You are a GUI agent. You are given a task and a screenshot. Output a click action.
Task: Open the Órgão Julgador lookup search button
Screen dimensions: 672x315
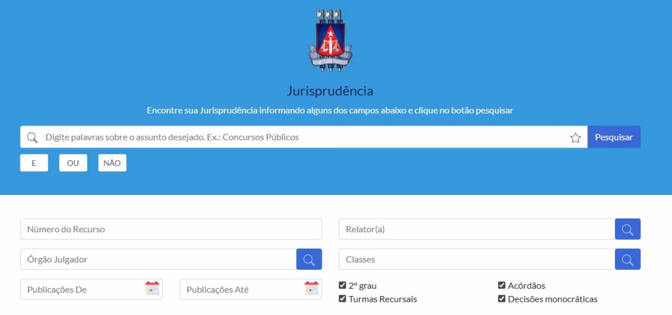309,259
